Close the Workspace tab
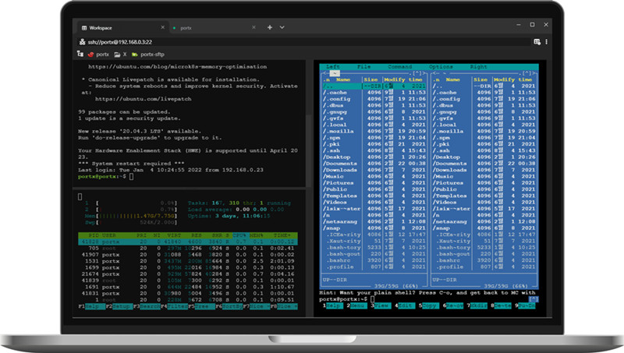624x353 pixels. (x=161, y=26)
